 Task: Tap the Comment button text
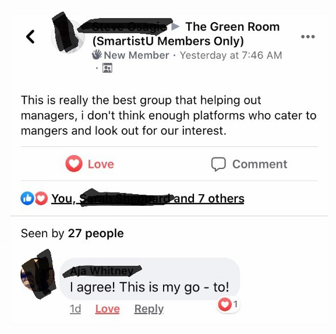pyautogui.click(x=260, y=164)
